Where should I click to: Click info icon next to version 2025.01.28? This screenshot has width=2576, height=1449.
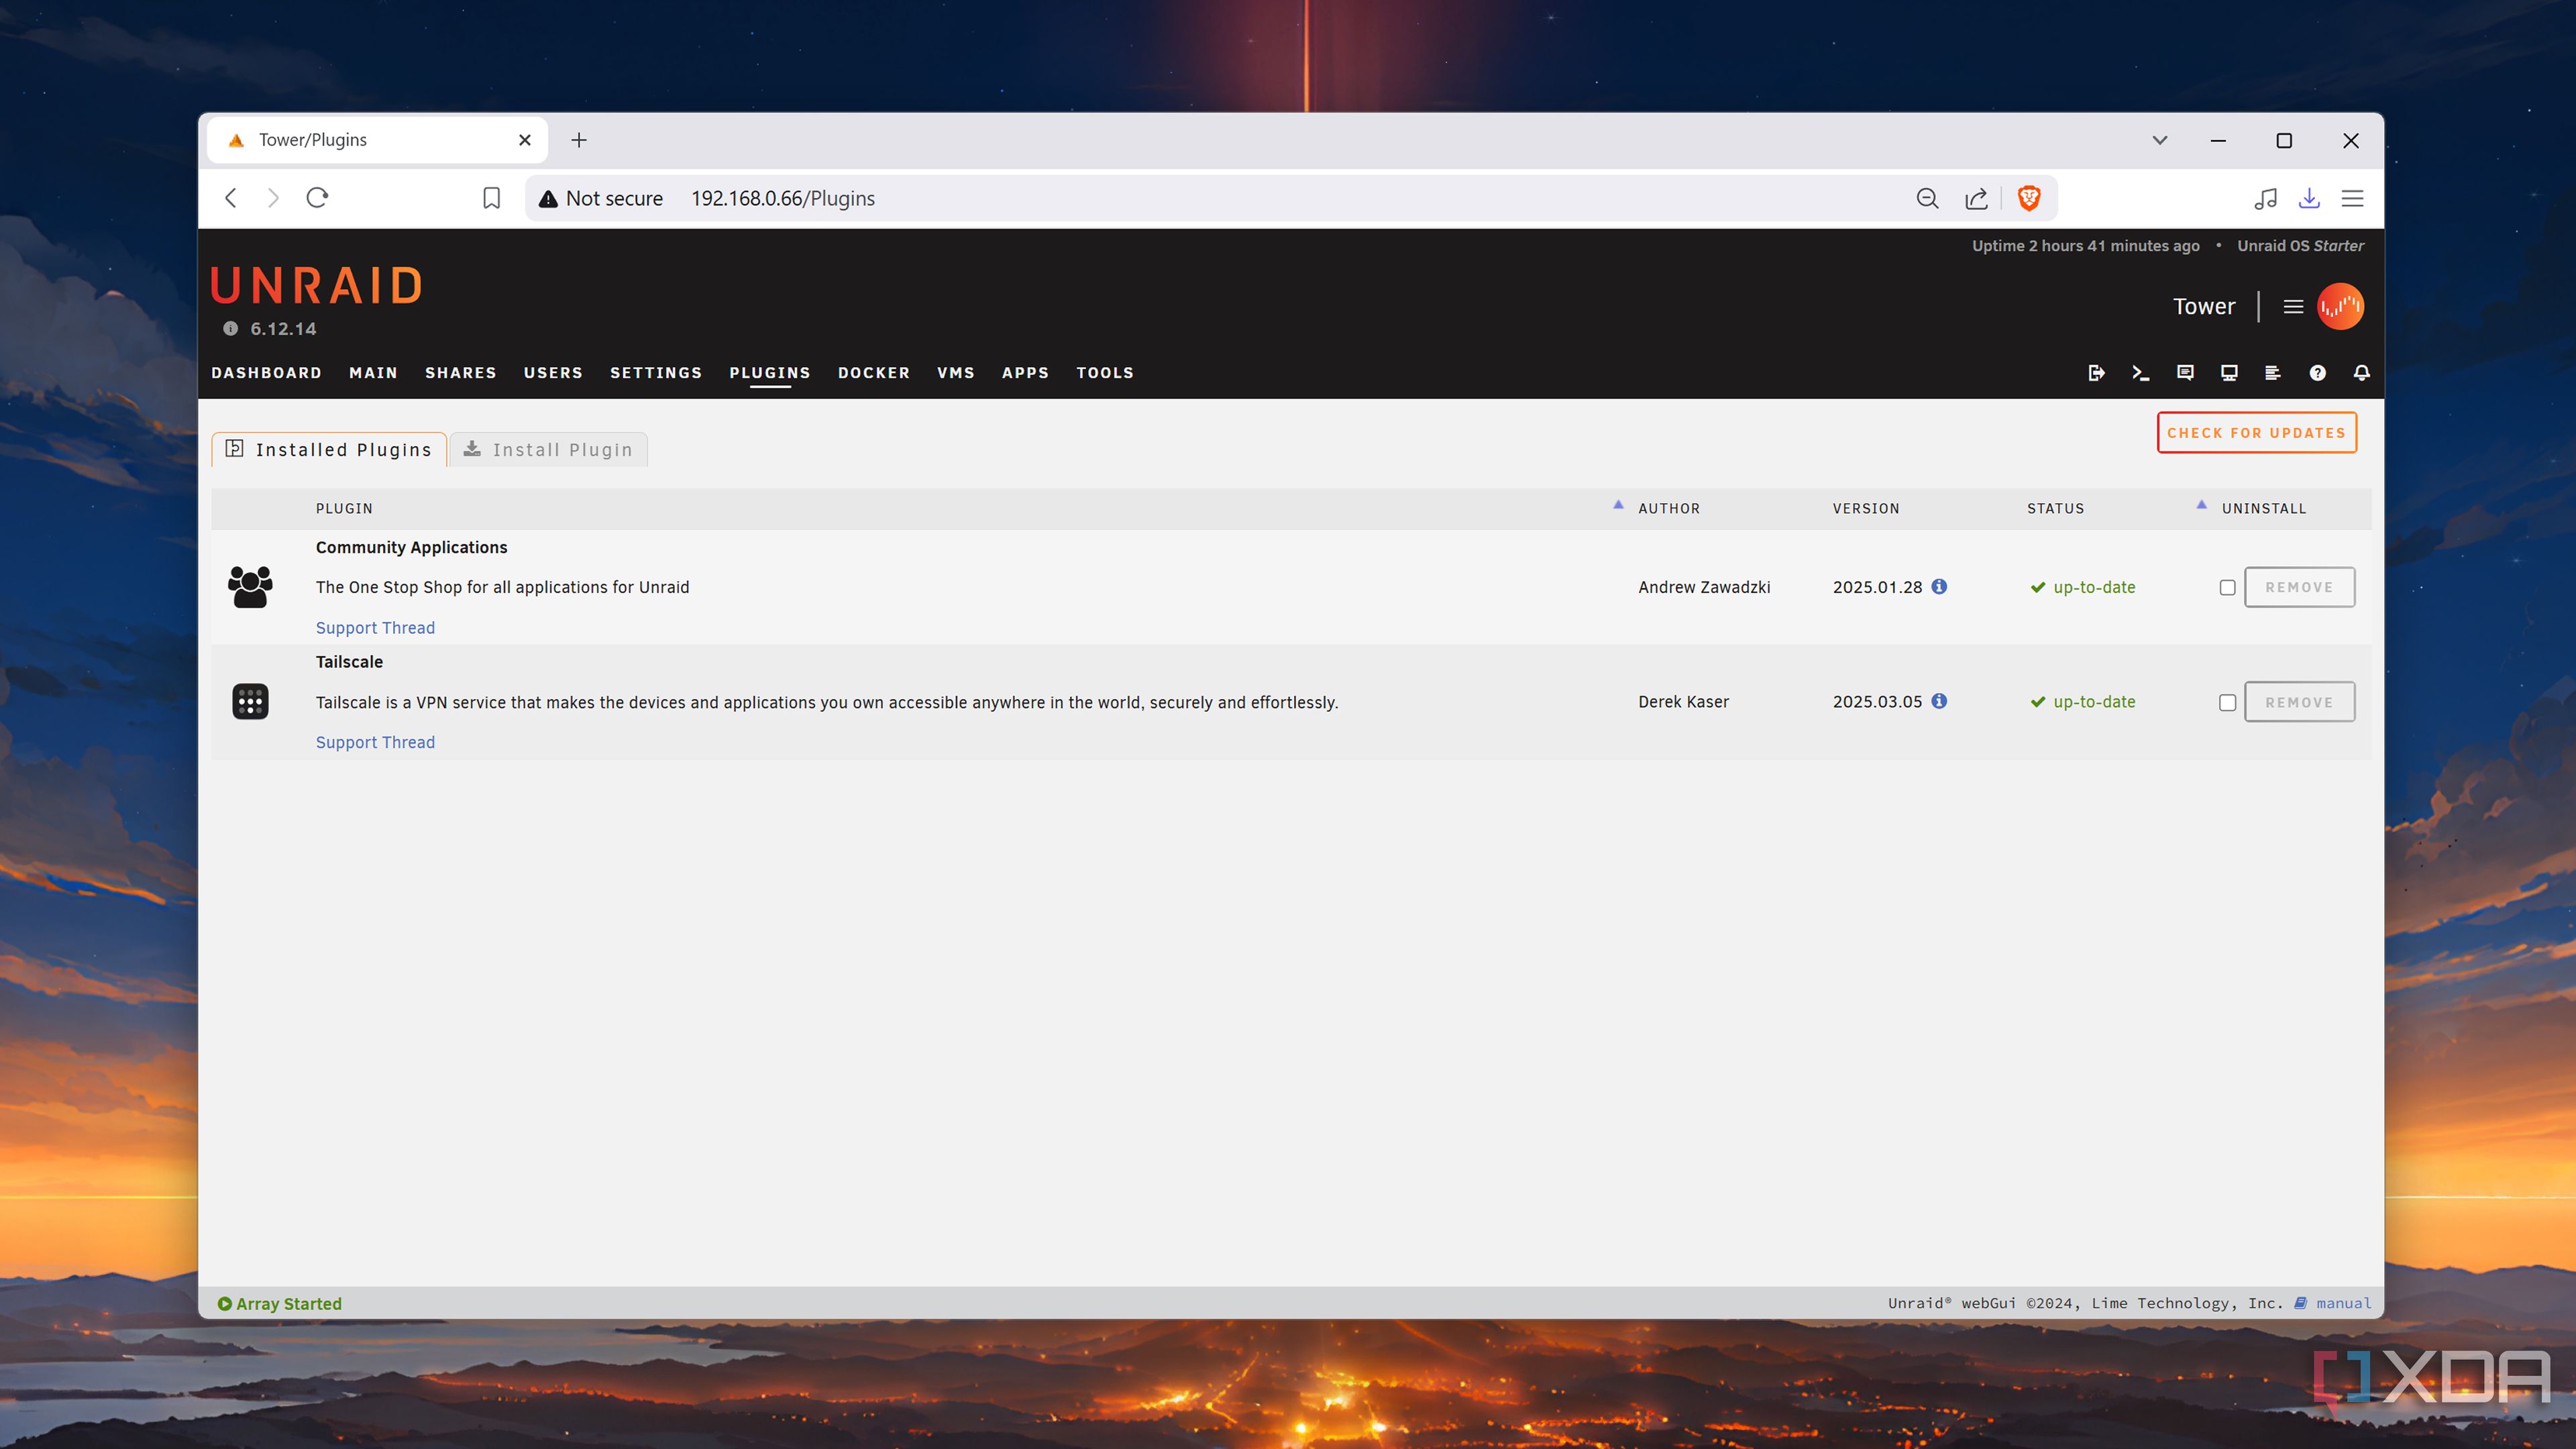click(x=1939, y=586)
